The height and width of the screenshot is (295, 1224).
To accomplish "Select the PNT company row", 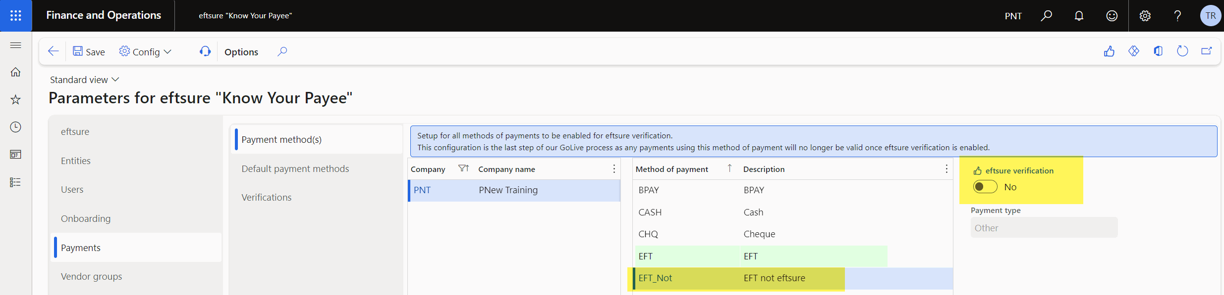I will [514, 190].
